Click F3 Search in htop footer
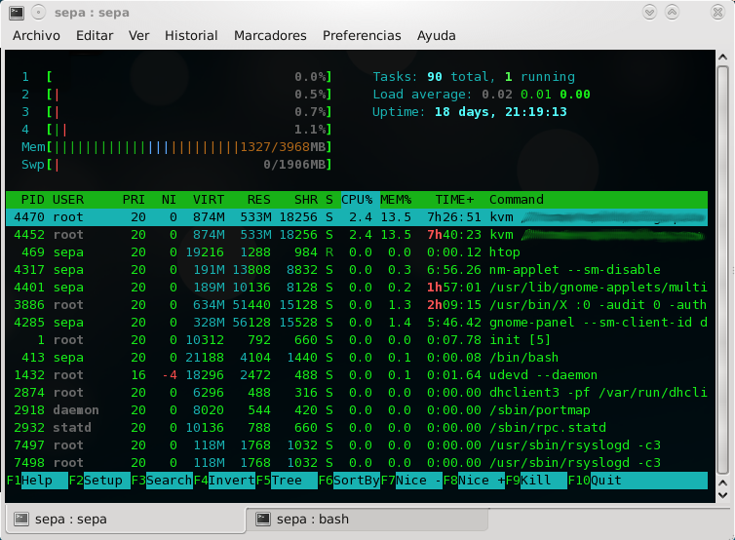Image resolution: width=735 pixels, height=540 pixels. coord(162,481)
